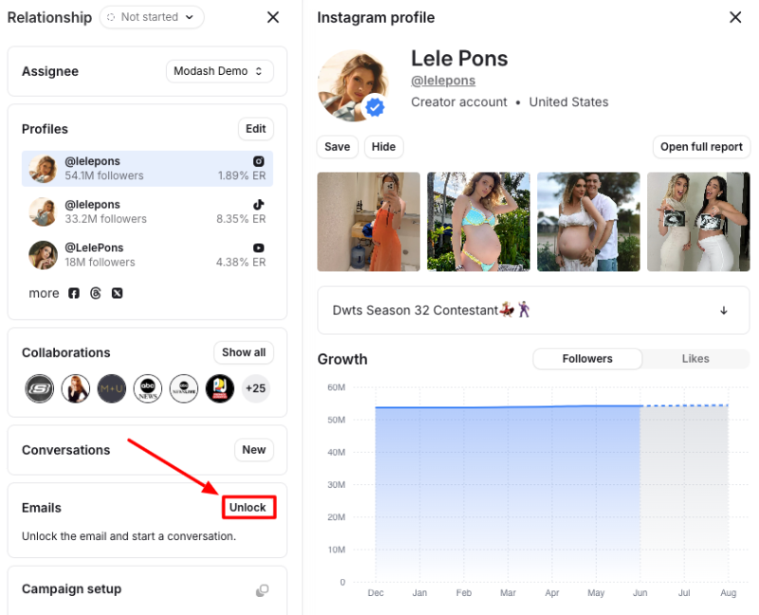This screenshot has width=759, height=615.
Task: Open the blue bikini photo
Action: 478,222
